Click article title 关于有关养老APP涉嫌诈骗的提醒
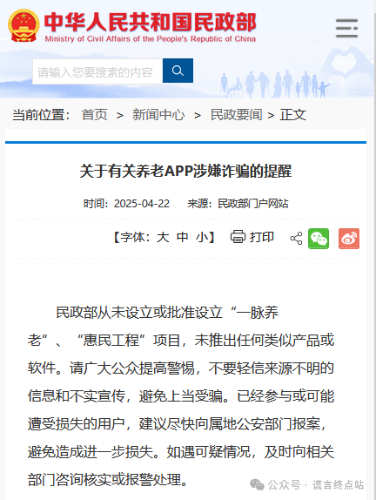Viewport: 376px width, 500px height. tap(185, 172)
